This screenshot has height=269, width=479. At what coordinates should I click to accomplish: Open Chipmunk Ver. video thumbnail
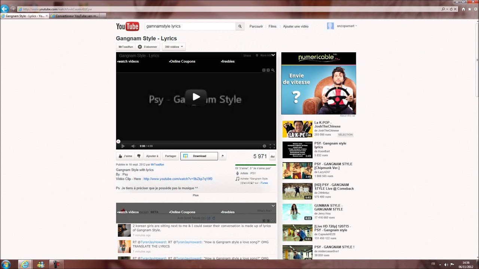coord(298,171)
